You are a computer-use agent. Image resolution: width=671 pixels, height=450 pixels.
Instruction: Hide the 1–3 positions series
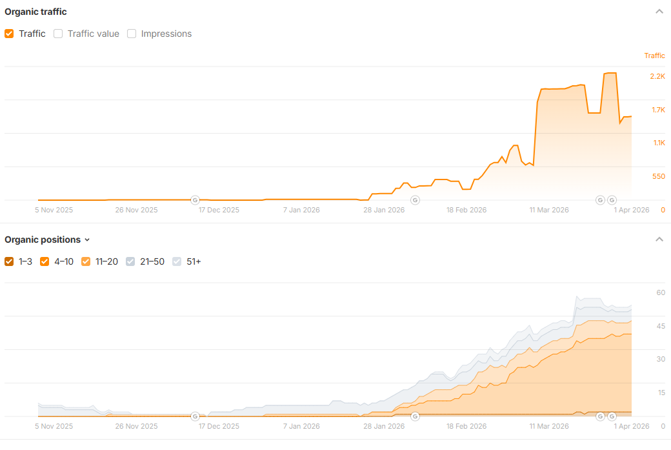(x=9, y=261)
